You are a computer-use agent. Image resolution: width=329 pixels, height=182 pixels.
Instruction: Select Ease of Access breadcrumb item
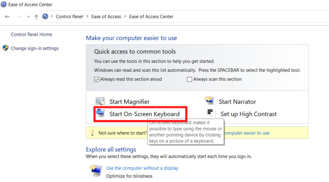[106, 16]
